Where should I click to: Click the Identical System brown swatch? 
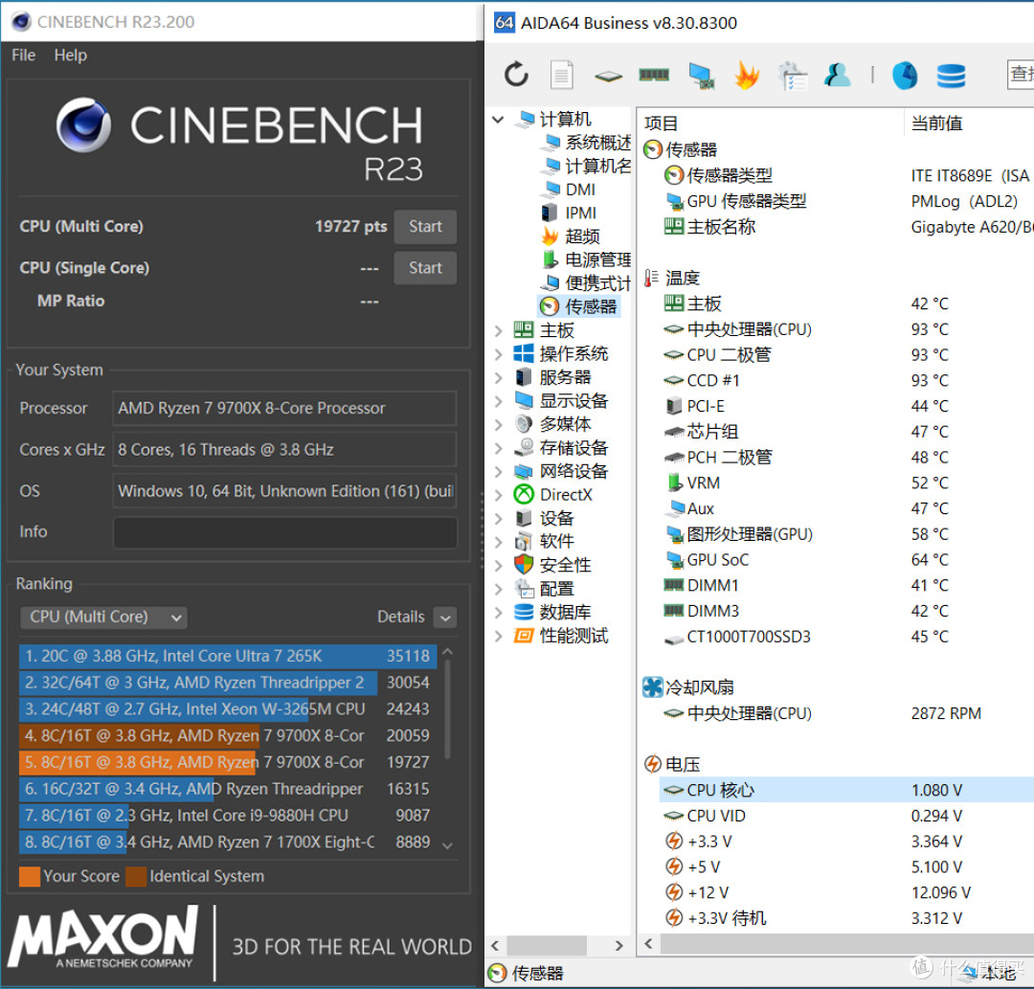coord(136,876)
